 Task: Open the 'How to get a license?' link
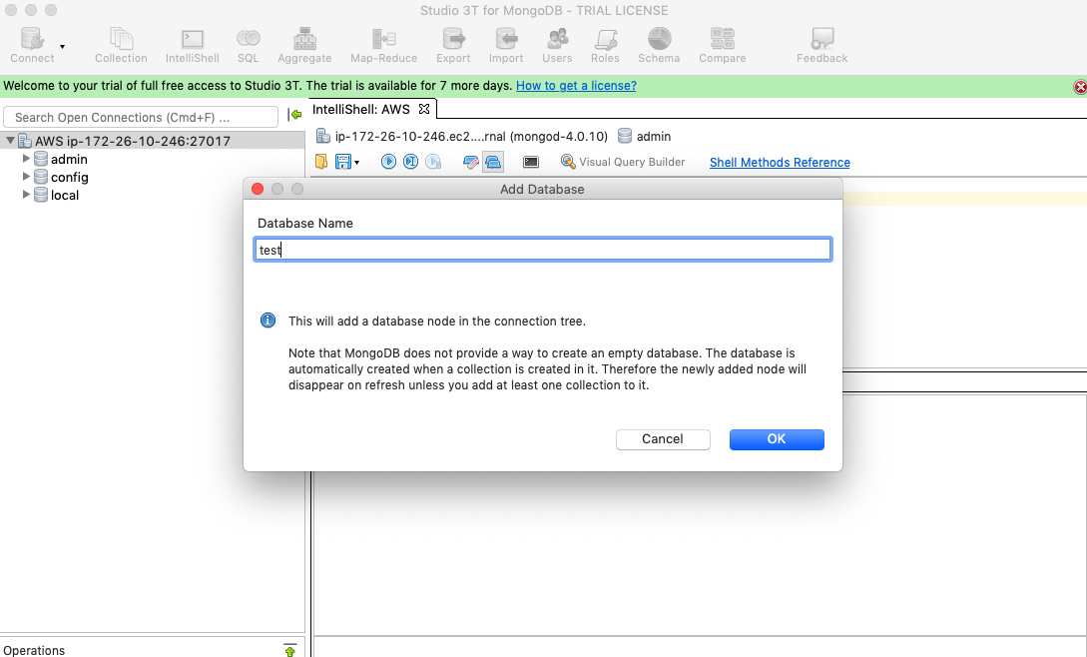click(576, 85)
